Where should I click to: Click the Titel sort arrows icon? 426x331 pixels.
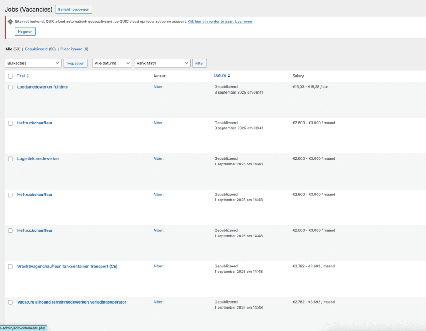(x=27, y=76)
